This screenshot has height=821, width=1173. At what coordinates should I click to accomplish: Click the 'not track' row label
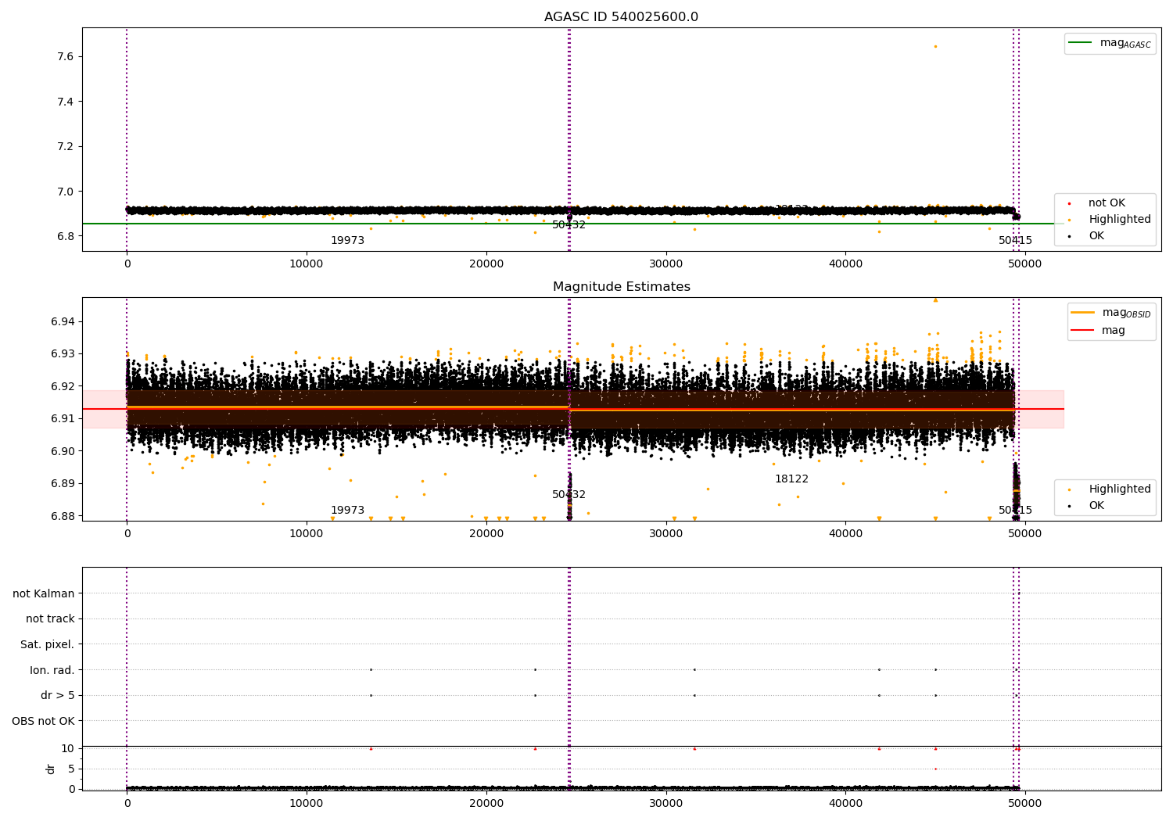pyautogui.click(x=50, y=619)
